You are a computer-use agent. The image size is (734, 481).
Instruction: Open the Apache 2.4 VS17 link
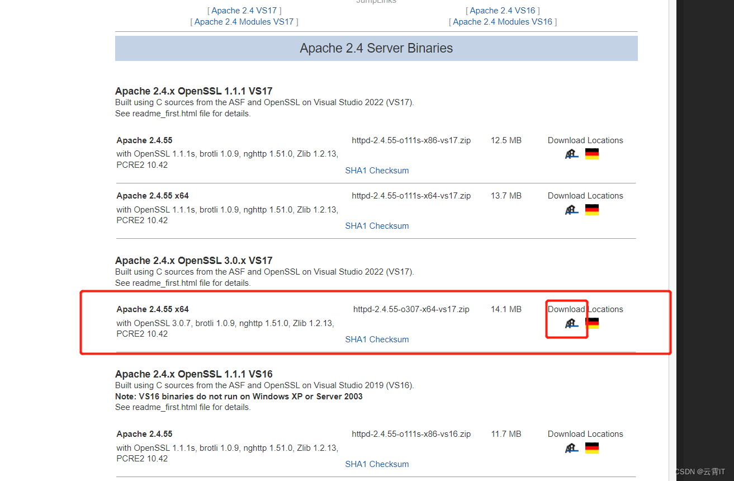[x=244, y=10]
